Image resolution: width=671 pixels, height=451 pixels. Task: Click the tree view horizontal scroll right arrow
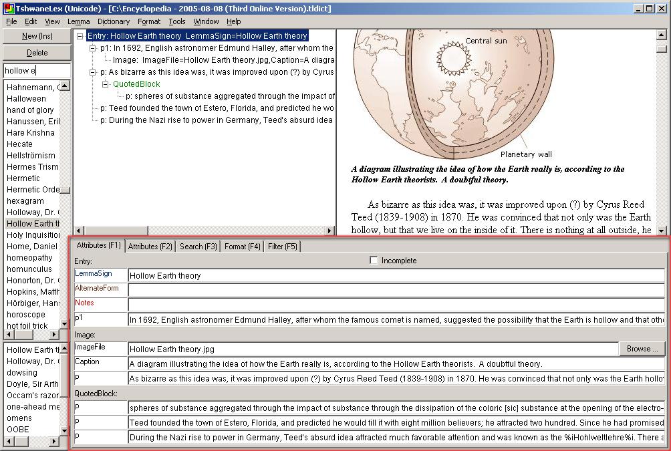pyautogui.click(x=329, y=231)
